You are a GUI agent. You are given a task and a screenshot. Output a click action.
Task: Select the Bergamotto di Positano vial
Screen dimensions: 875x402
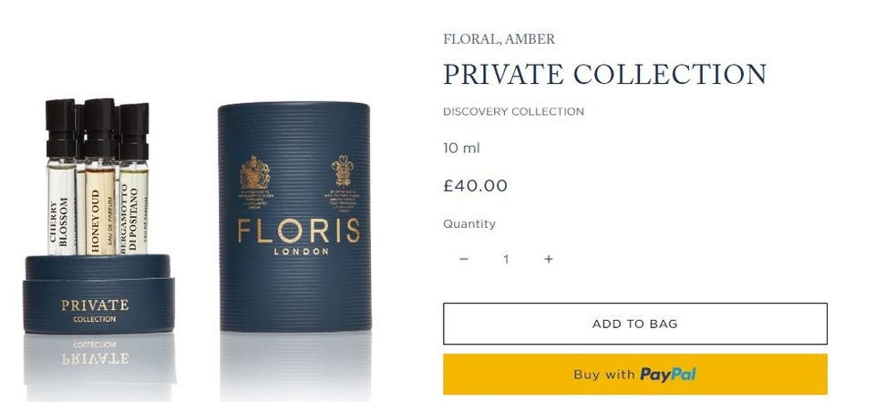pyautogui.click(x=134, y=179)
